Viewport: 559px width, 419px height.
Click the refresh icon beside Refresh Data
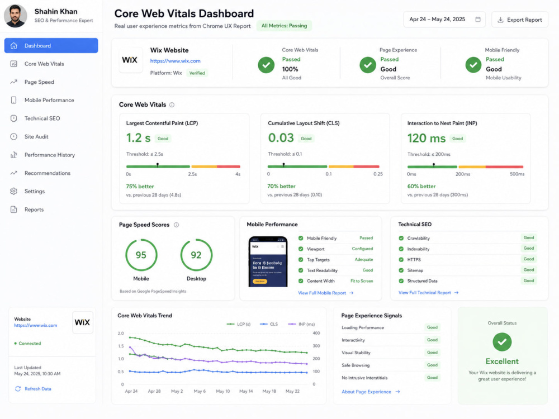click(18, 389)
